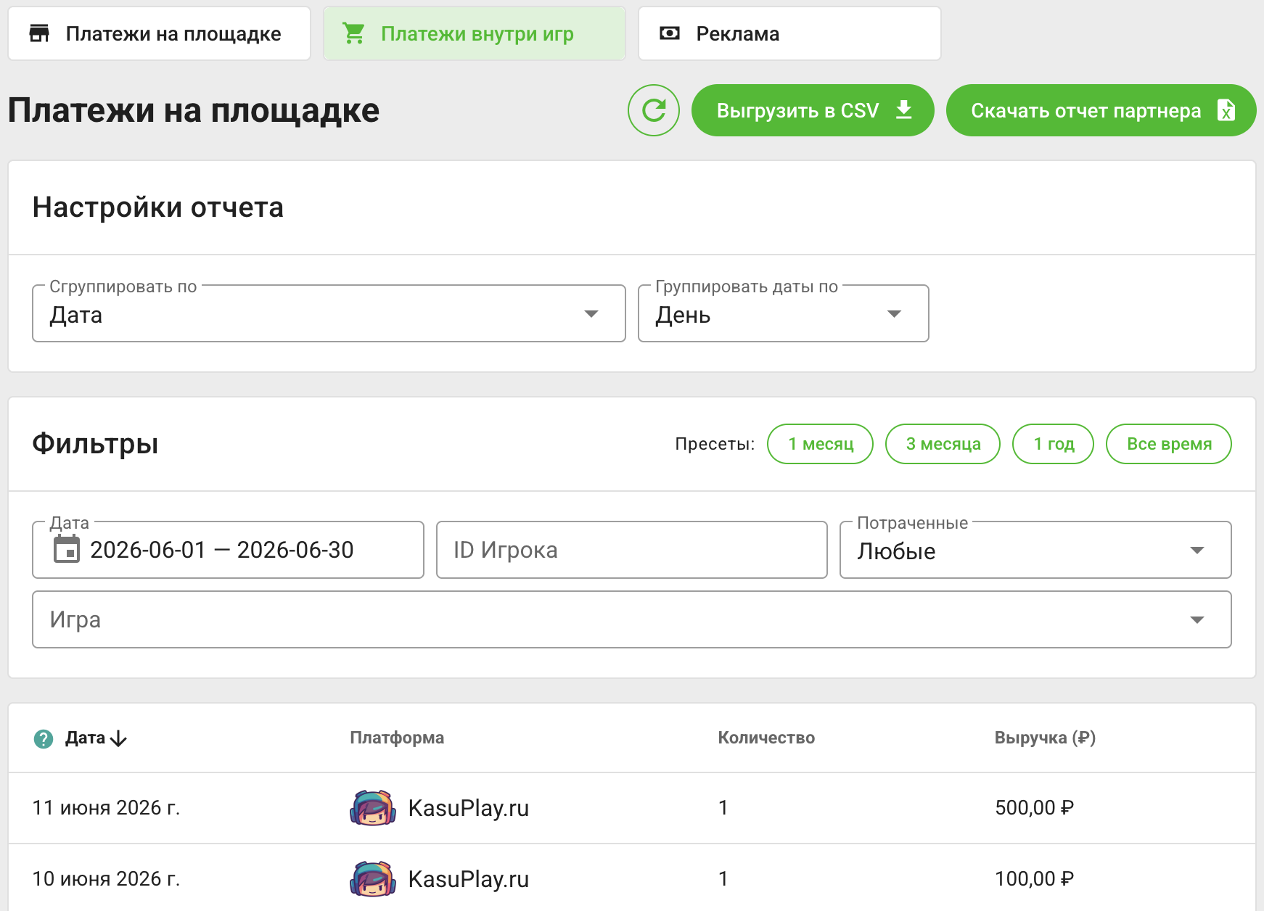Click the store icon in Платежи на площадке tab
1264x911 pixels.
point(39,33)
